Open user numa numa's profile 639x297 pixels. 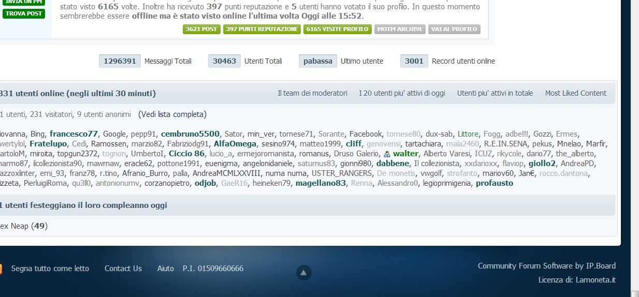[286, 173]
